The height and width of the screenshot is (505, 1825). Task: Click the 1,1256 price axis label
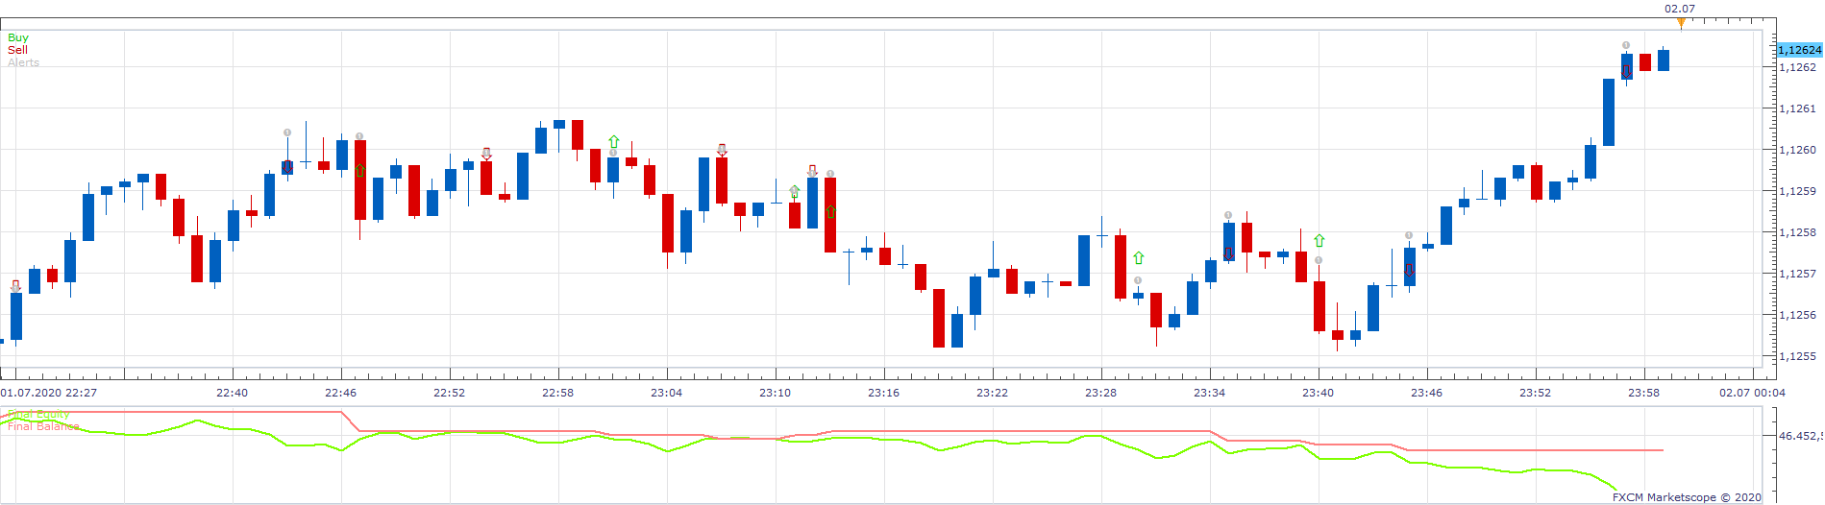[1797, 315]
